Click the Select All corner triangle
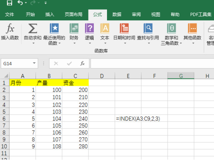This screenshot has width=214, height=160. click(6, 76)
